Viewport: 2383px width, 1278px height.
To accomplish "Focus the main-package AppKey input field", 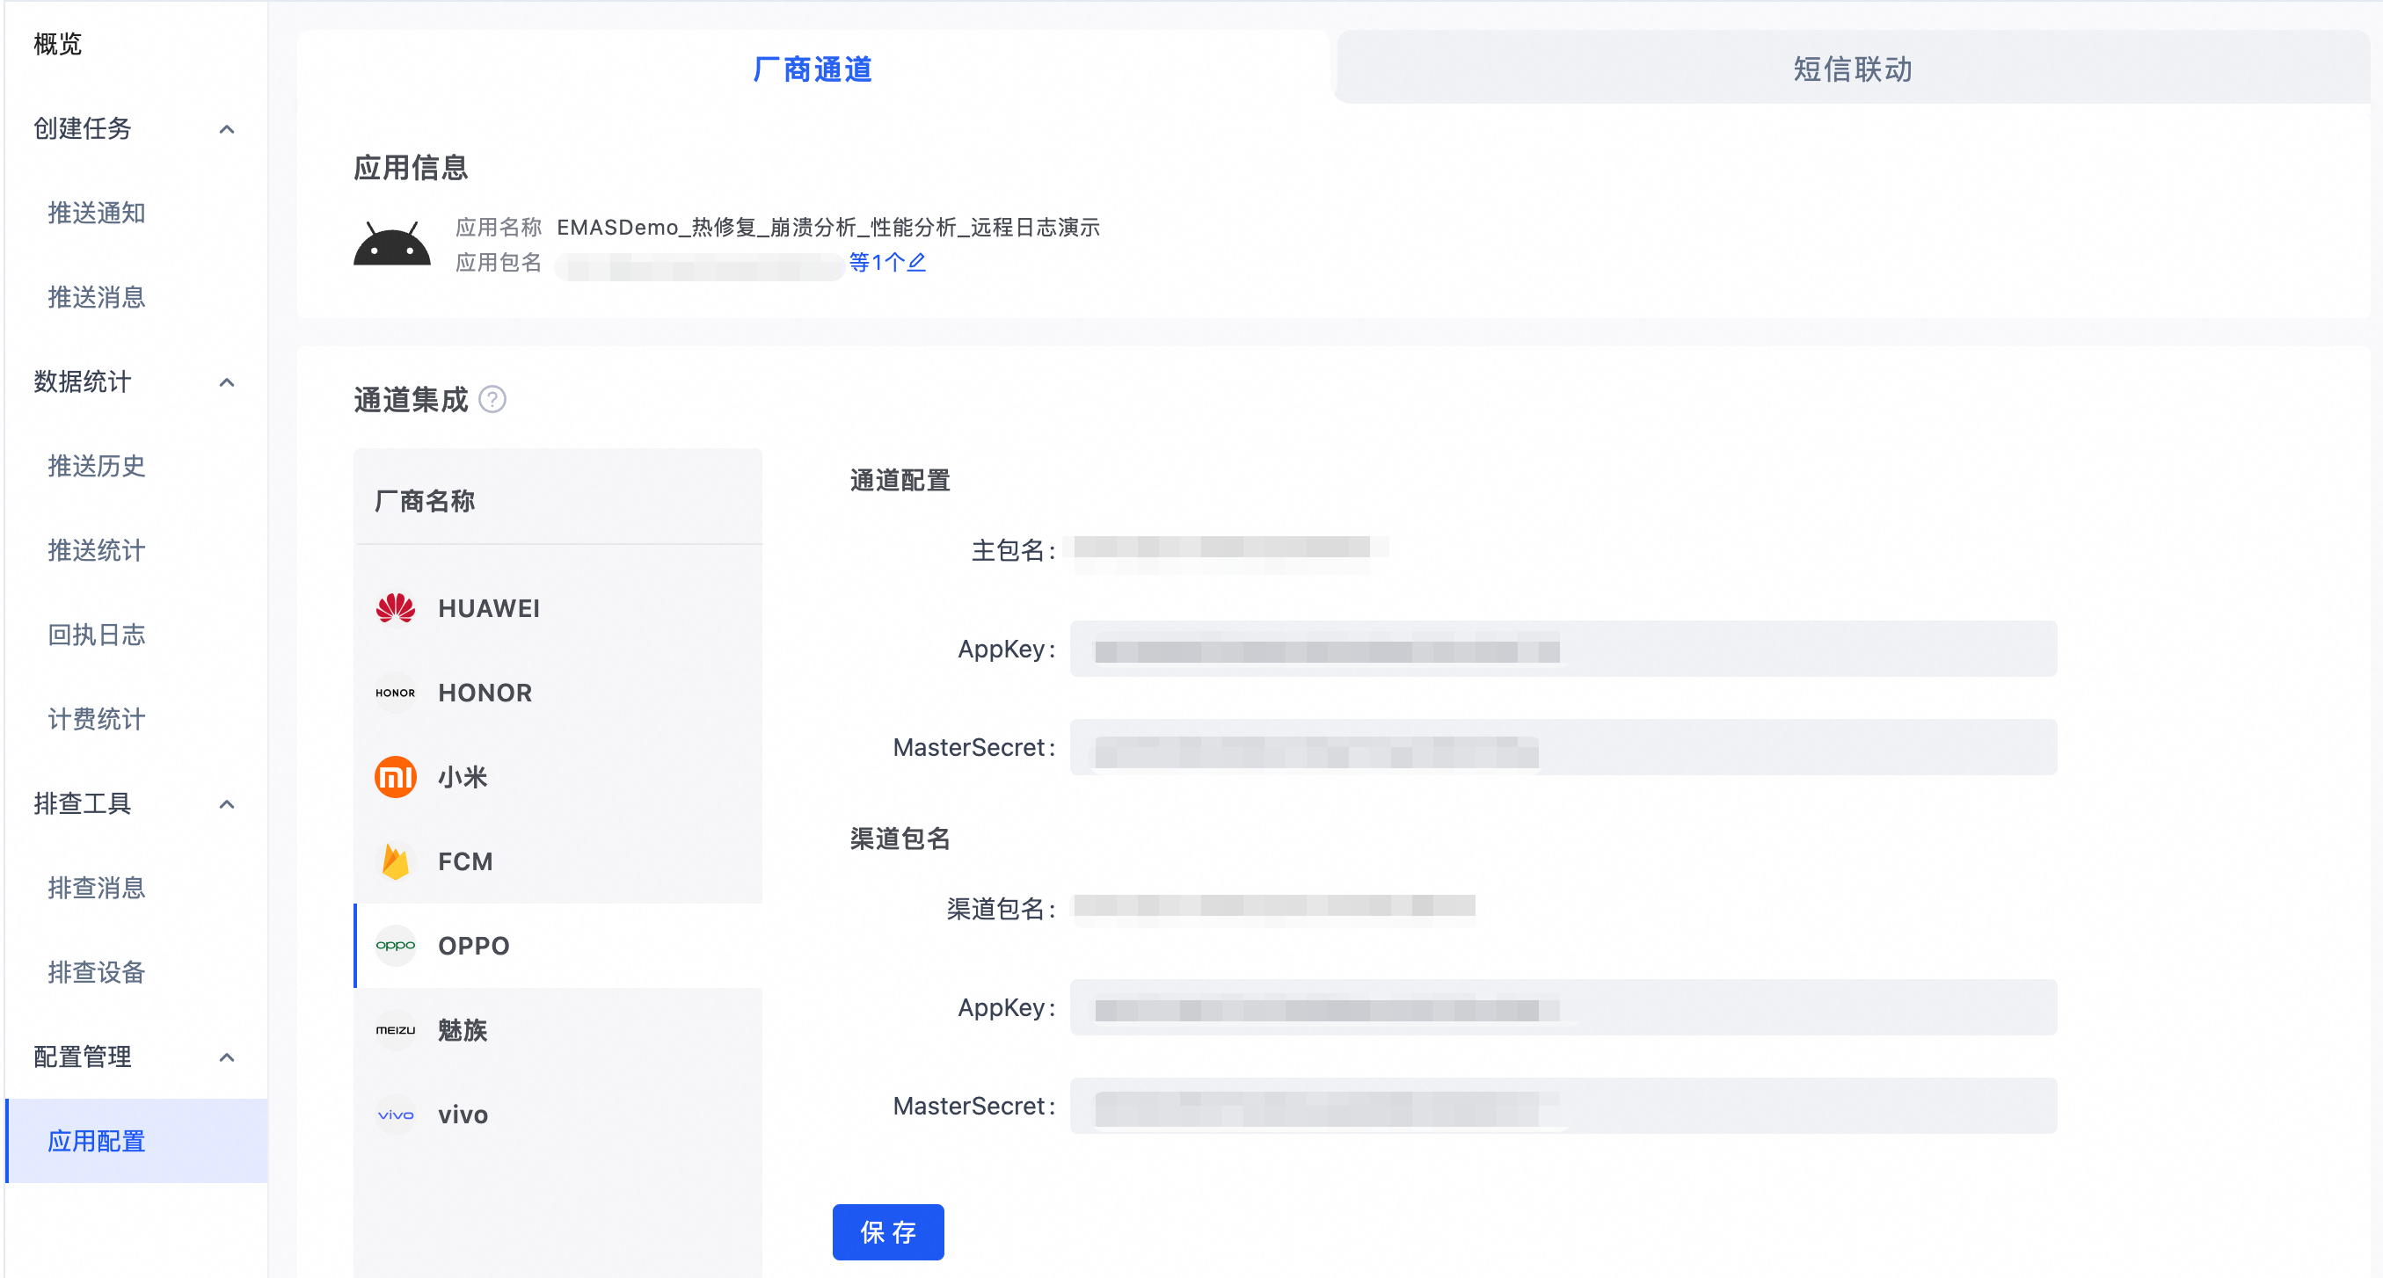I will [1563, 650].
